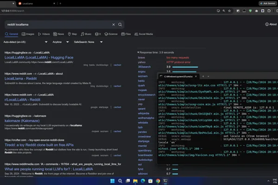278x185 pixels.
Task: Open the Auto-detect (en-US) language dropdown
Action: (x=25, y=42)
